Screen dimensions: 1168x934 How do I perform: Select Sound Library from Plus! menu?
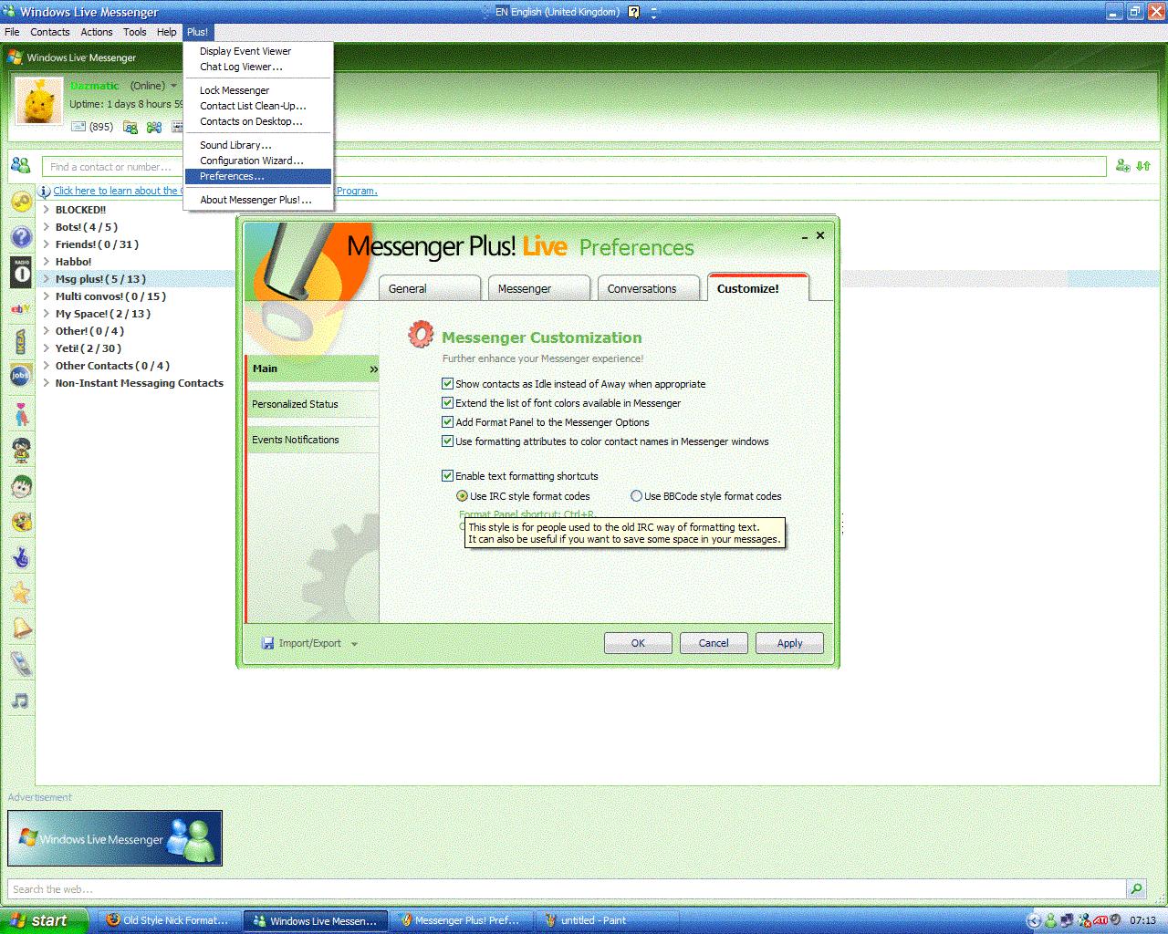235,145
